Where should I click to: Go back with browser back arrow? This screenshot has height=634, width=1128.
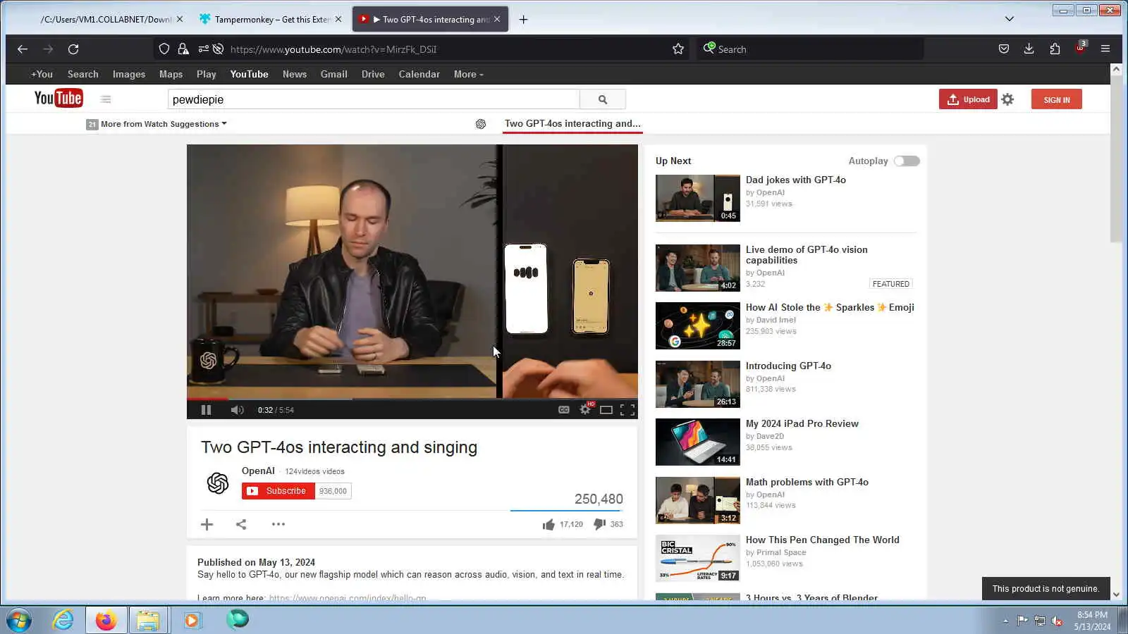coord(23,49)
